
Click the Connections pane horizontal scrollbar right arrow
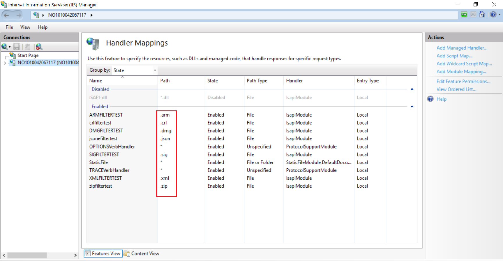click(75, 255)
